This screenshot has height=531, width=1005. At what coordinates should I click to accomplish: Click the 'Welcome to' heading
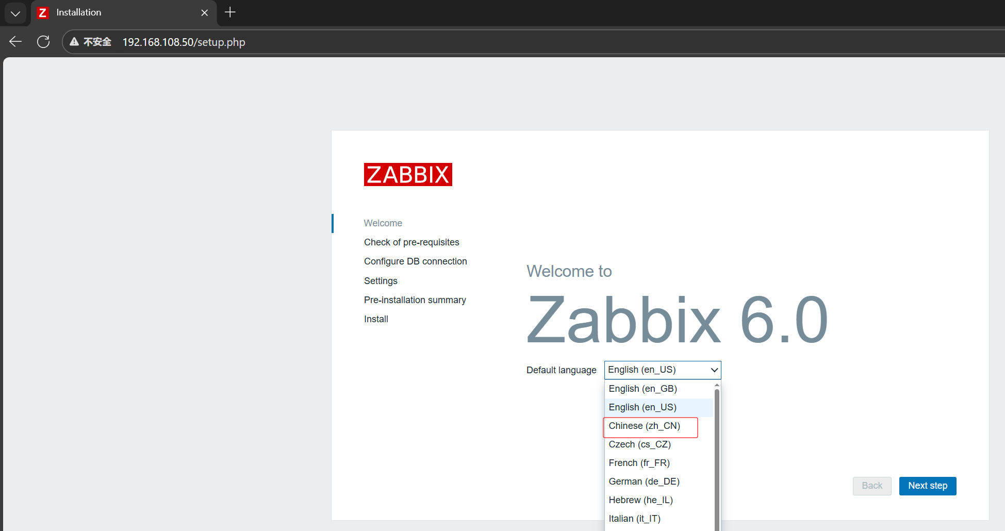point(569,271)
